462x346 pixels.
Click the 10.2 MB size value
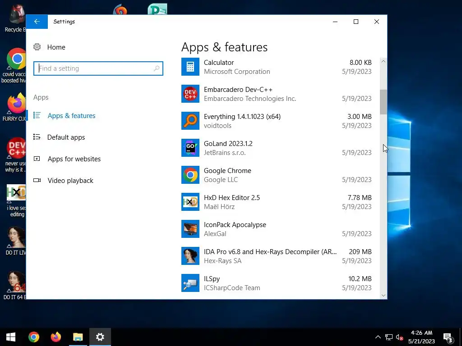point(360,279)
